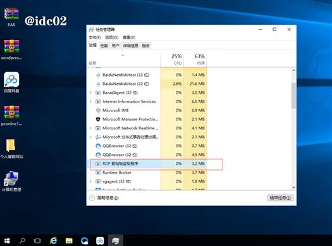Open QQBrowser from the taskbar
The width and height of the screenshot is (332, 246).
pos(85,240)
